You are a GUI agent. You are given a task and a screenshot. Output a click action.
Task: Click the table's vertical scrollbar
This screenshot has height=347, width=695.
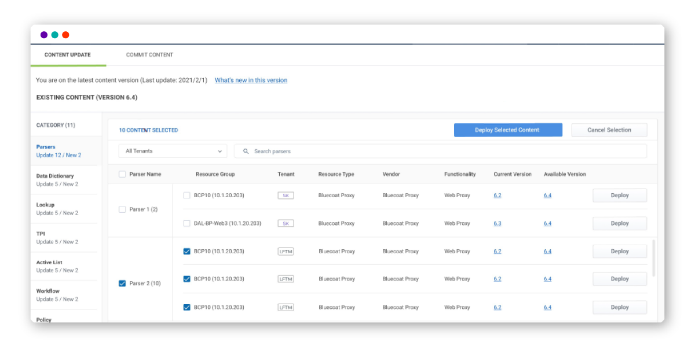click(x=654, y=258)
